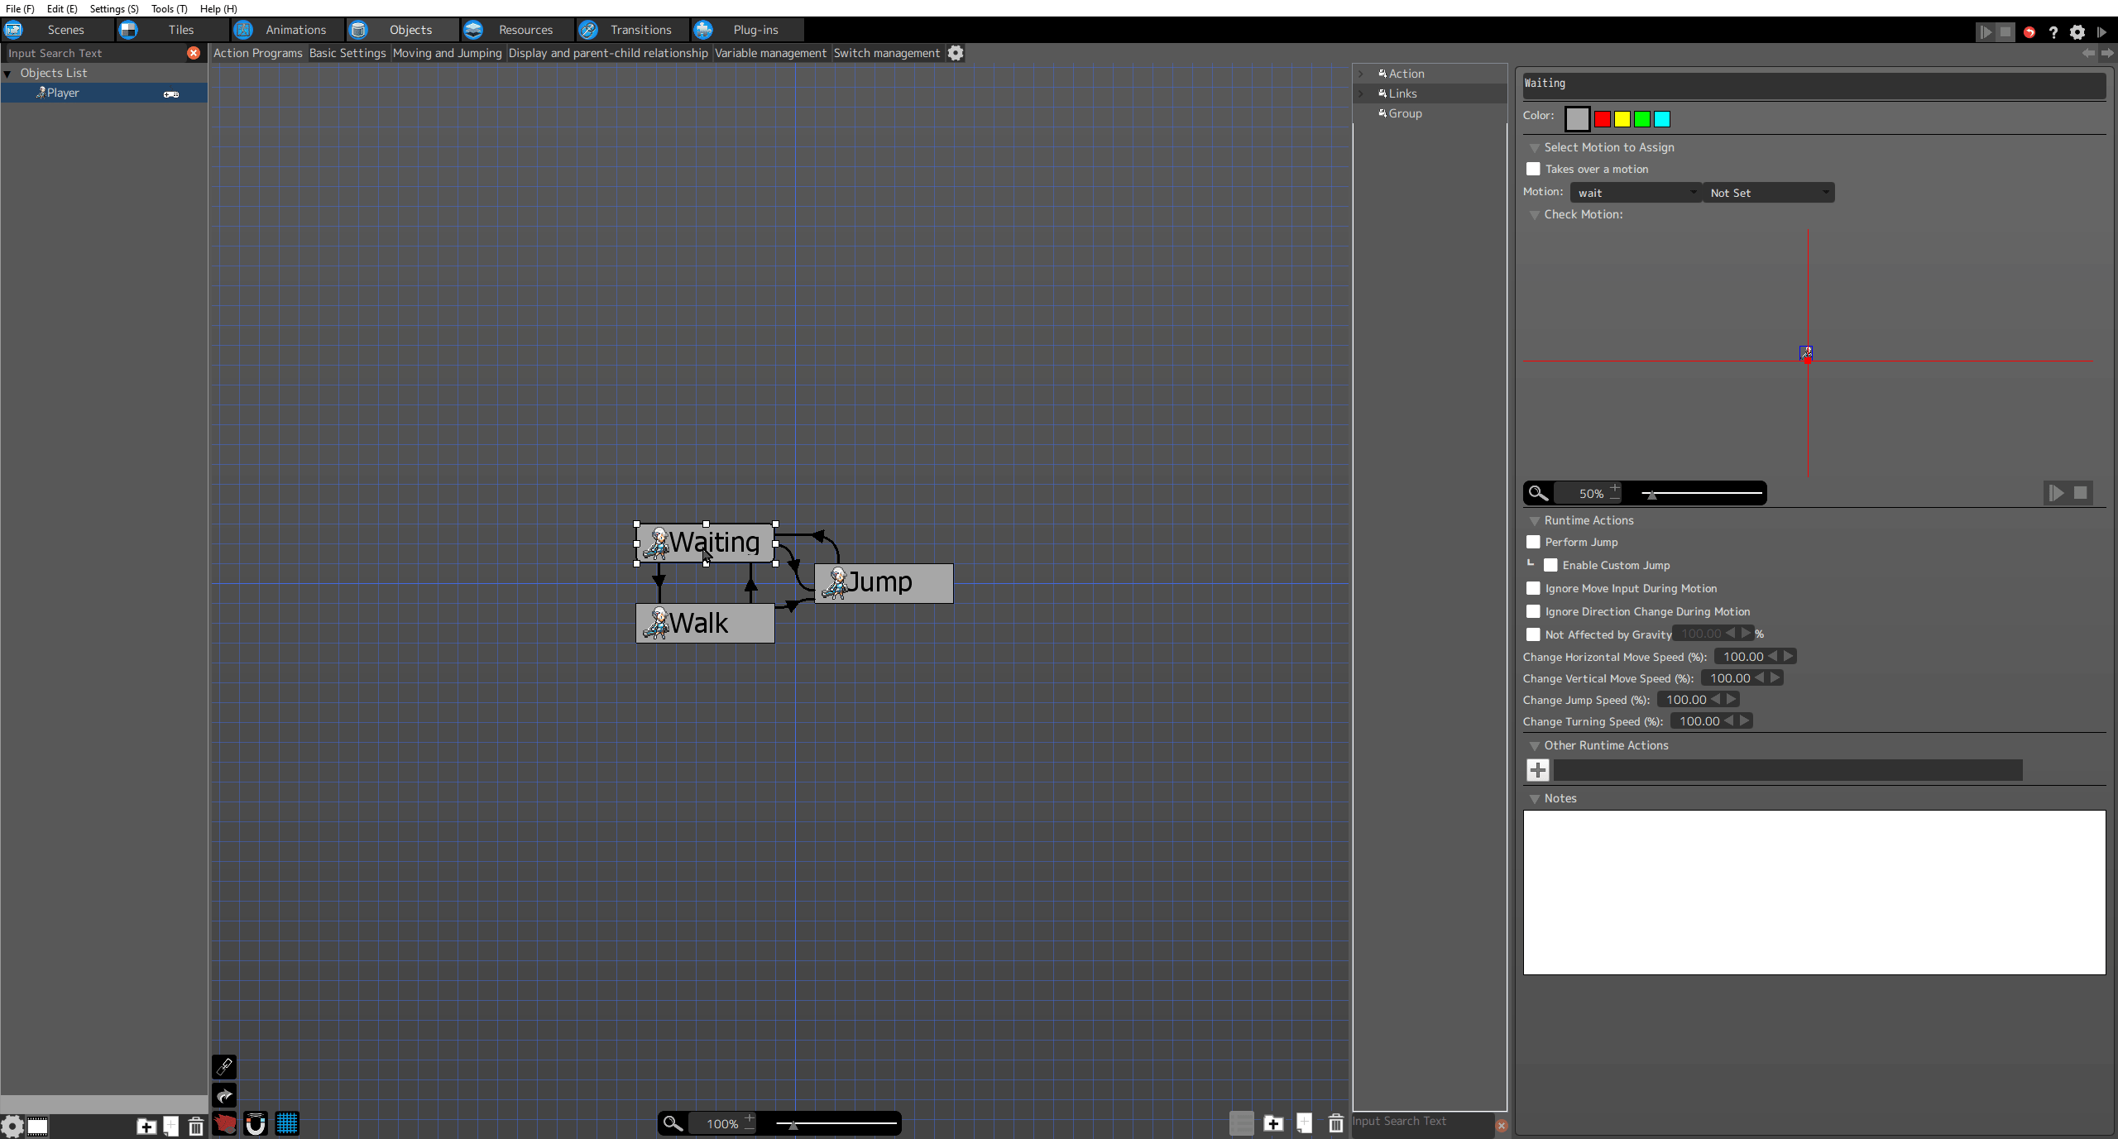Click the film strip icon below Objects List
2118x1139 pixels.
click(38, 1126)
